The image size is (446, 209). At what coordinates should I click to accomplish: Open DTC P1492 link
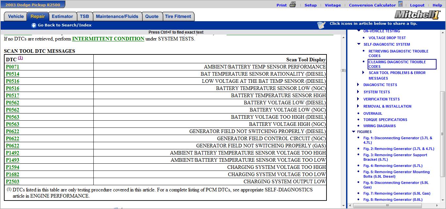point(12,153)
